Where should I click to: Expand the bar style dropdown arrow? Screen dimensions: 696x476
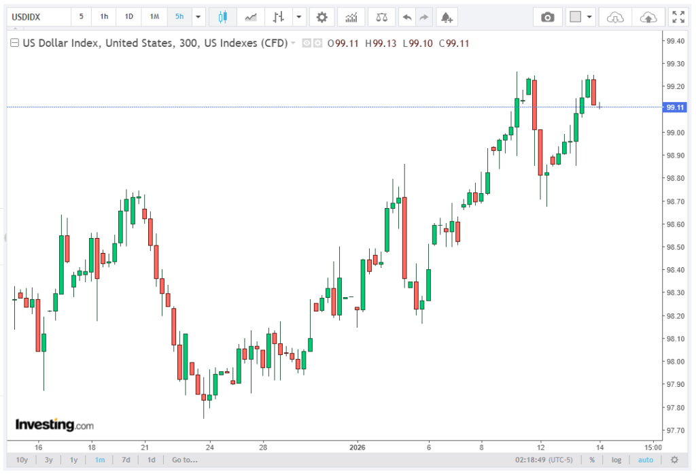tap(299, 17)
